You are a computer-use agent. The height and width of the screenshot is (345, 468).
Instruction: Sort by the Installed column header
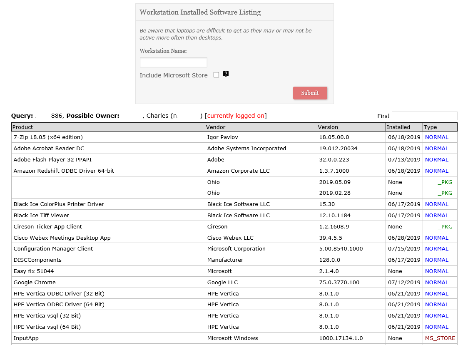coord(398,127)
